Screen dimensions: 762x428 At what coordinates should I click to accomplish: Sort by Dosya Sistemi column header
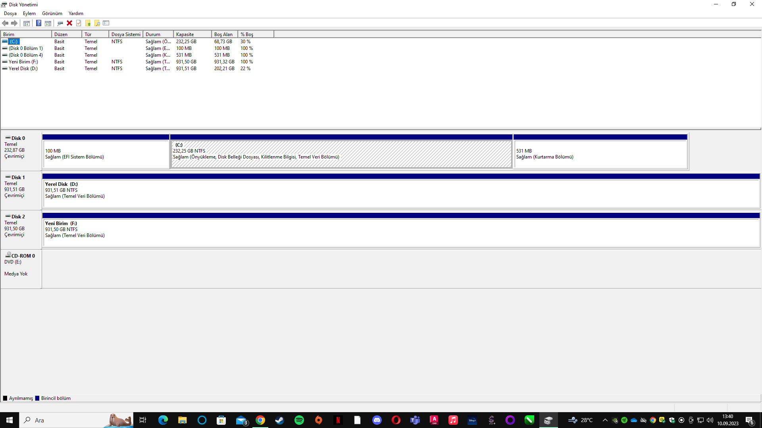point(126,34)
